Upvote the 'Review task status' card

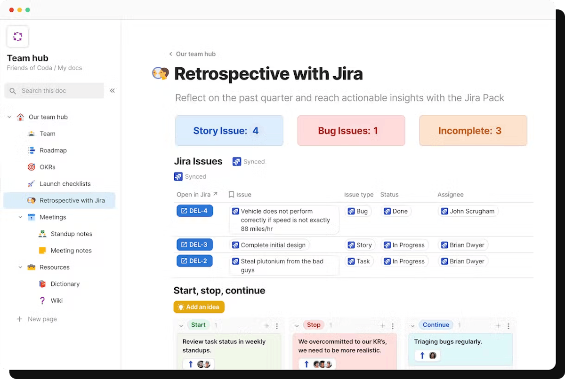click(191, 364)
